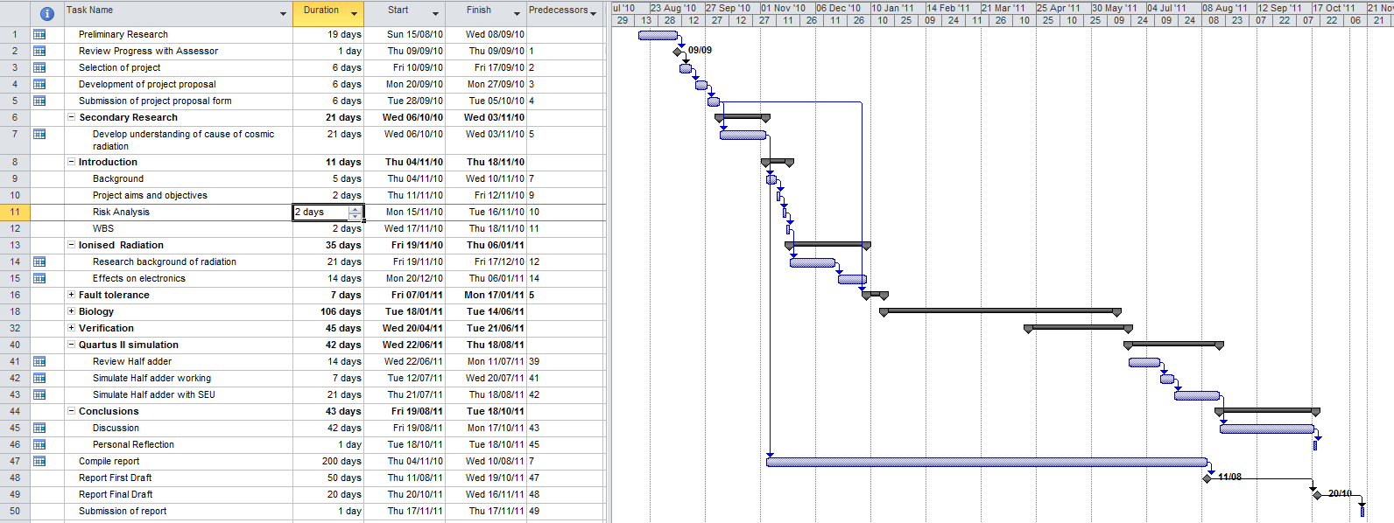1394x523 pixels.
Task: Click the indicator icon for Selection of project
Action: click(39, 68)
